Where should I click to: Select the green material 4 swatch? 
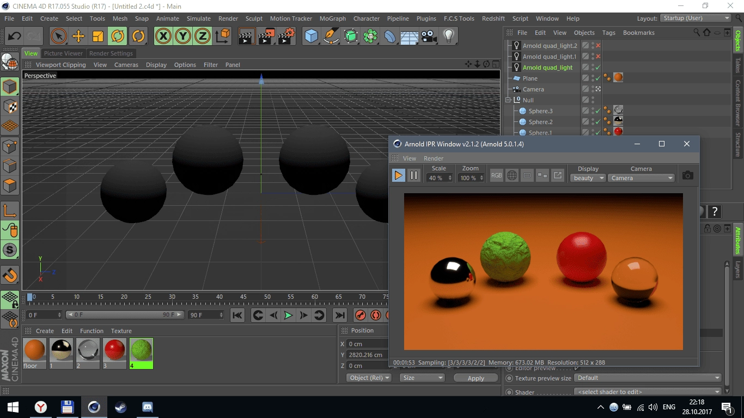tap(142, 353)
